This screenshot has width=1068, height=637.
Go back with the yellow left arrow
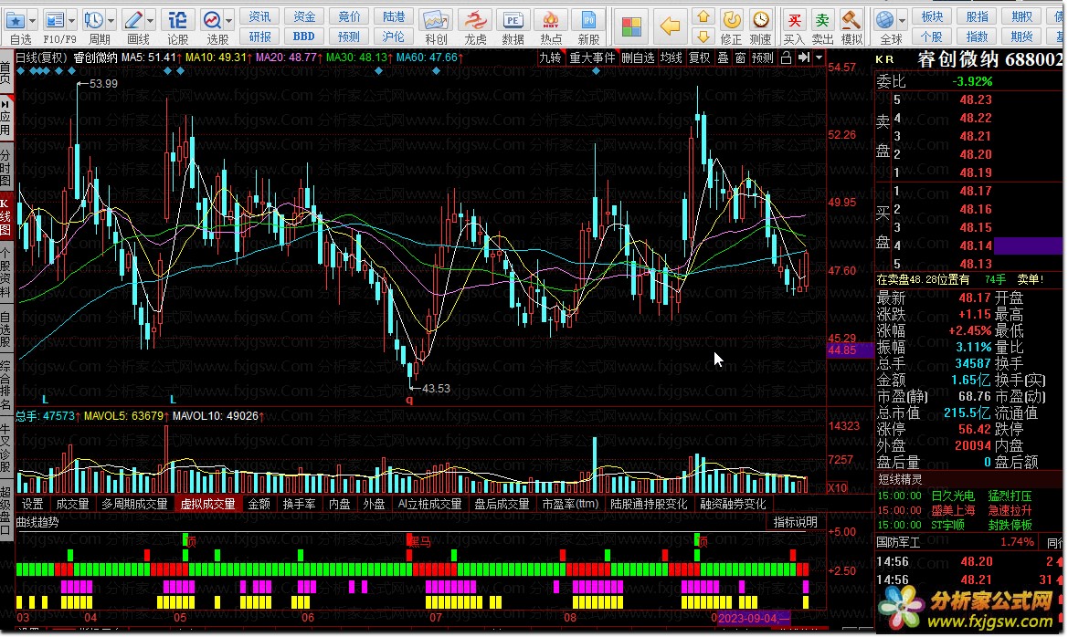(x=671, y=26)
